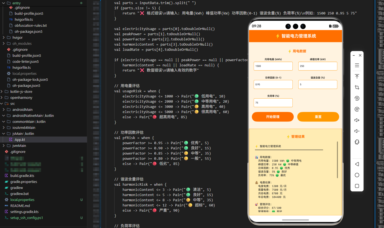Expand the commonMain\kotlin folder
The height and width of the screenshot is (228, 384).
point(3,122)
